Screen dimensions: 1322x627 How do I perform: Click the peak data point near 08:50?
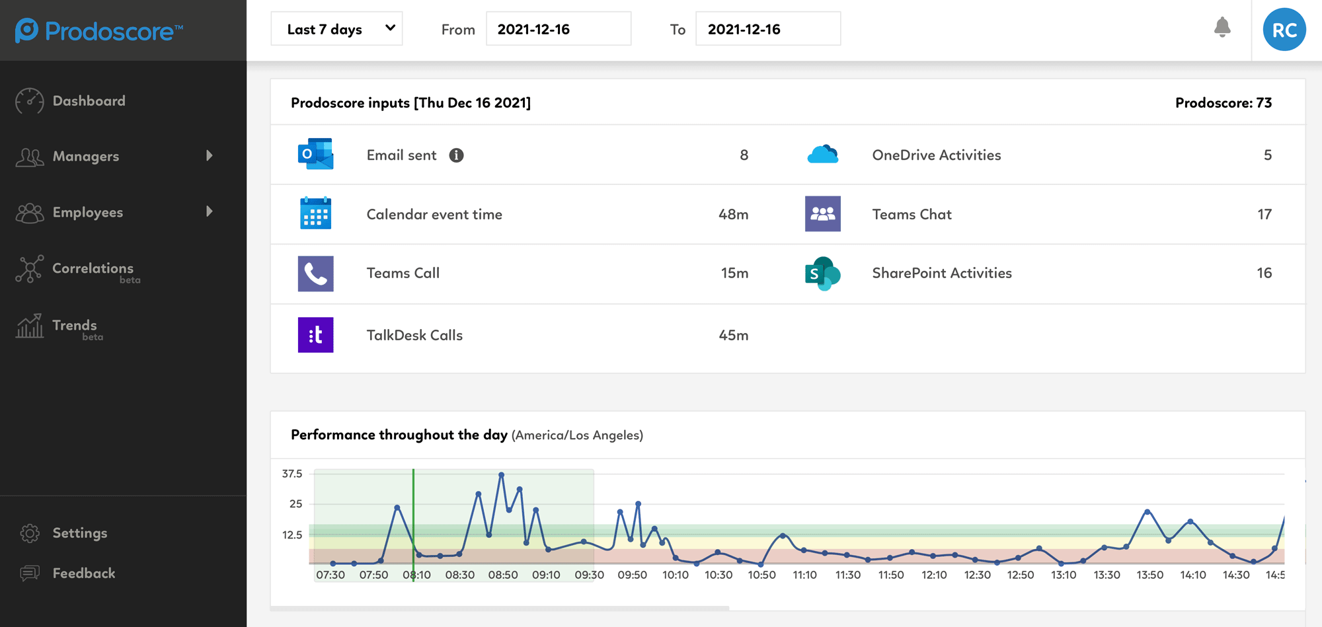tap(502, 474)
